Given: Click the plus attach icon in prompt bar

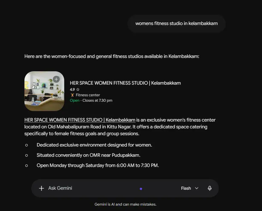Looking at the screenshot, I should (x=41, y=188).
